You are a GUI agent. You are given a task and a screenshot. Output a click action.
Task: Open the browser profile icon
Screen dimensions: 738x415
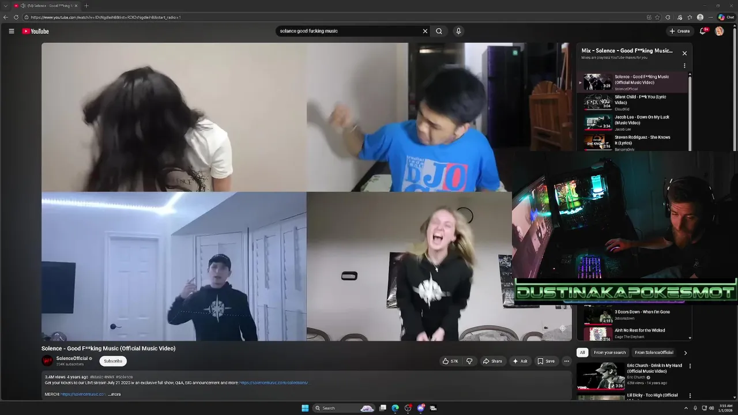pyautogui.click(x=700, y=17)
